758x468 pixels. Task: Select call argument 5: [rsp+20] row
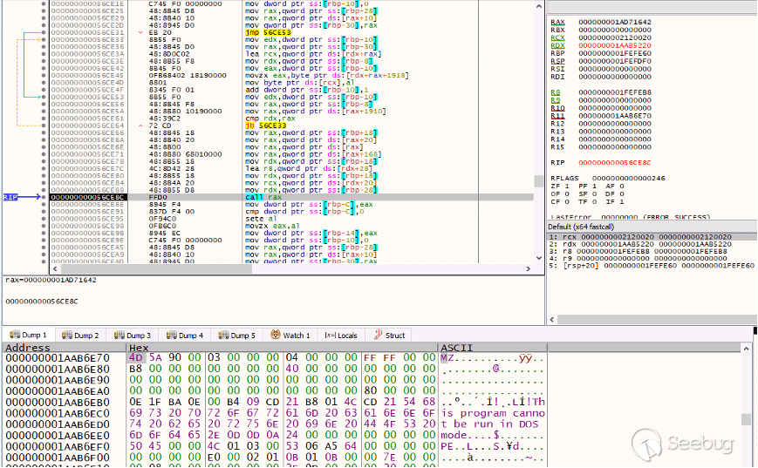pyautogui.click(x=652, y=266)
